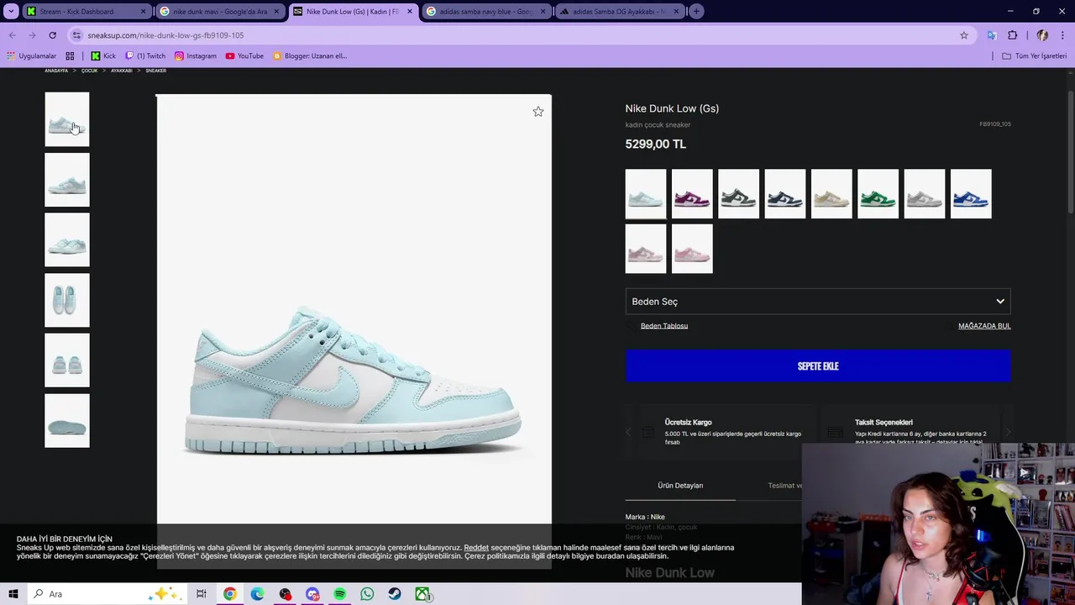Show top-down pair view thumbnail
1075x605 pixels.
coord(67,300)
